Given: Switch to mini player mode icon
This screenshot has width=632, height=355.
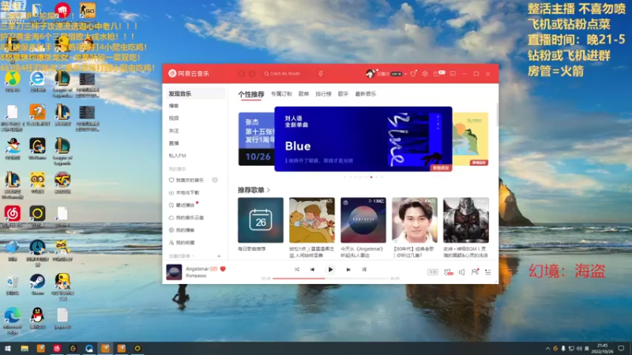Looking at the screenshot, I should [453, 73].
